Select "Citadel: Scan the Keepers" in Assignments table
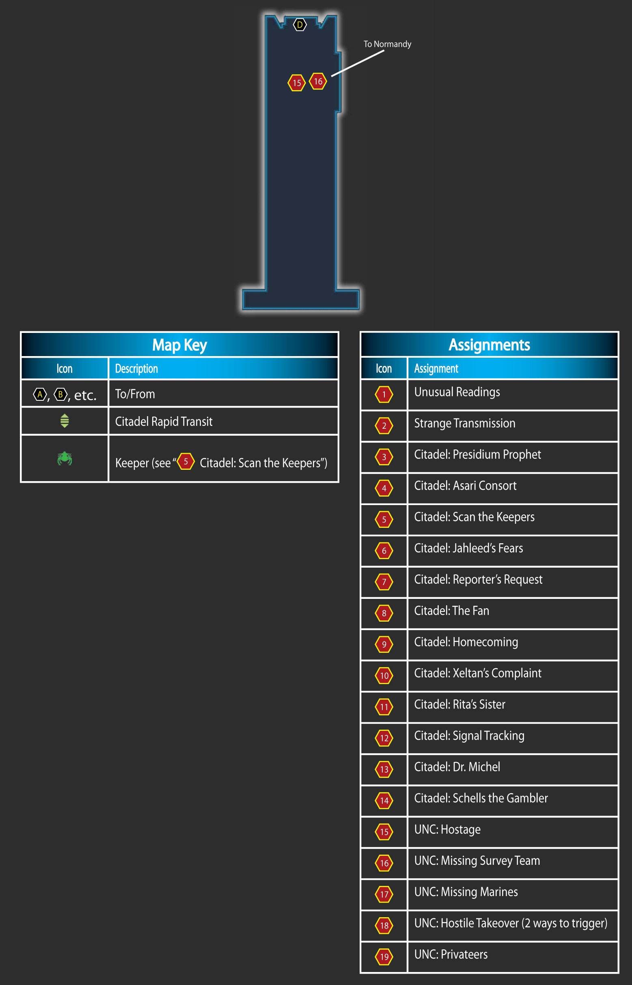The width and height of the screenshot is (632, 985). click(x=474, y=517)
